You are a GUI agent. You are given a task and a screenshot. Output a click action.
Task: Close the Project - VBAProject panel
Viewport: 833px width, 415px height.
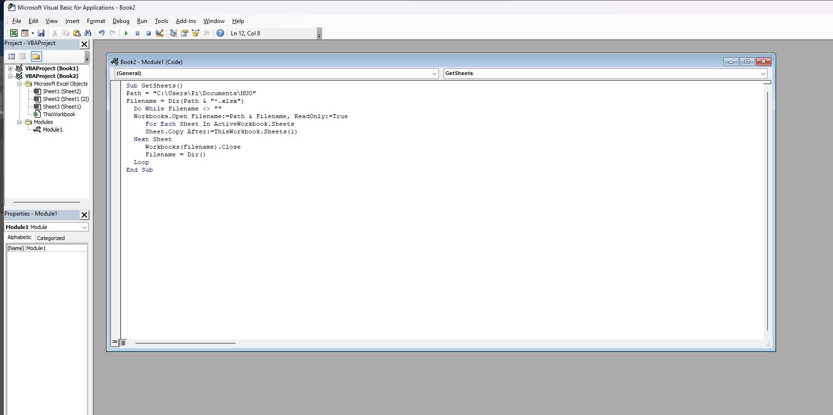(x=85, y=44)
